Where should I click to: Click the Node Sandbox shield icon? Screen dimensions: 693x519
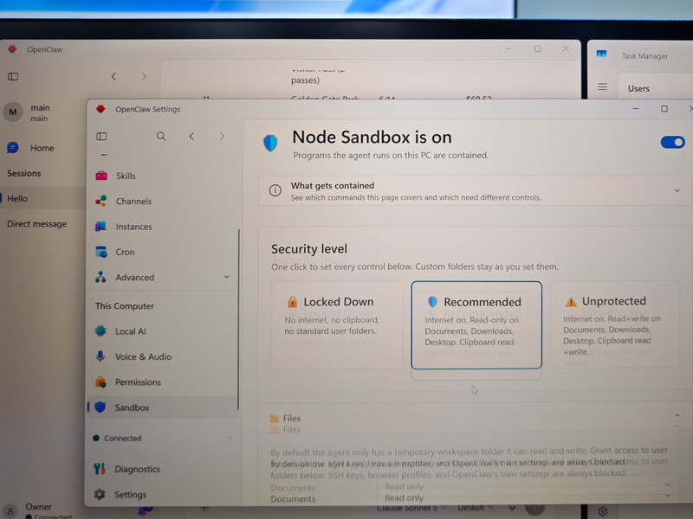(x=270, y=143)
